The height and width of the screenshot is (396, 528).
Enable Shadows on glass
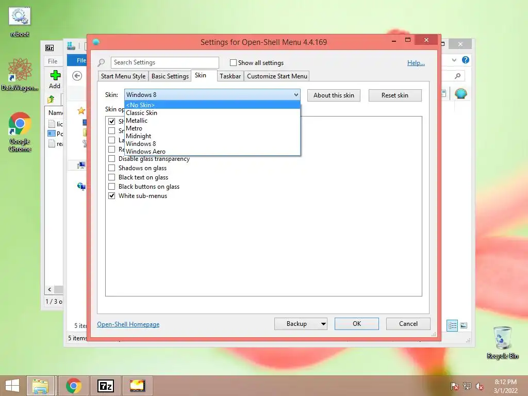[111, 168]
